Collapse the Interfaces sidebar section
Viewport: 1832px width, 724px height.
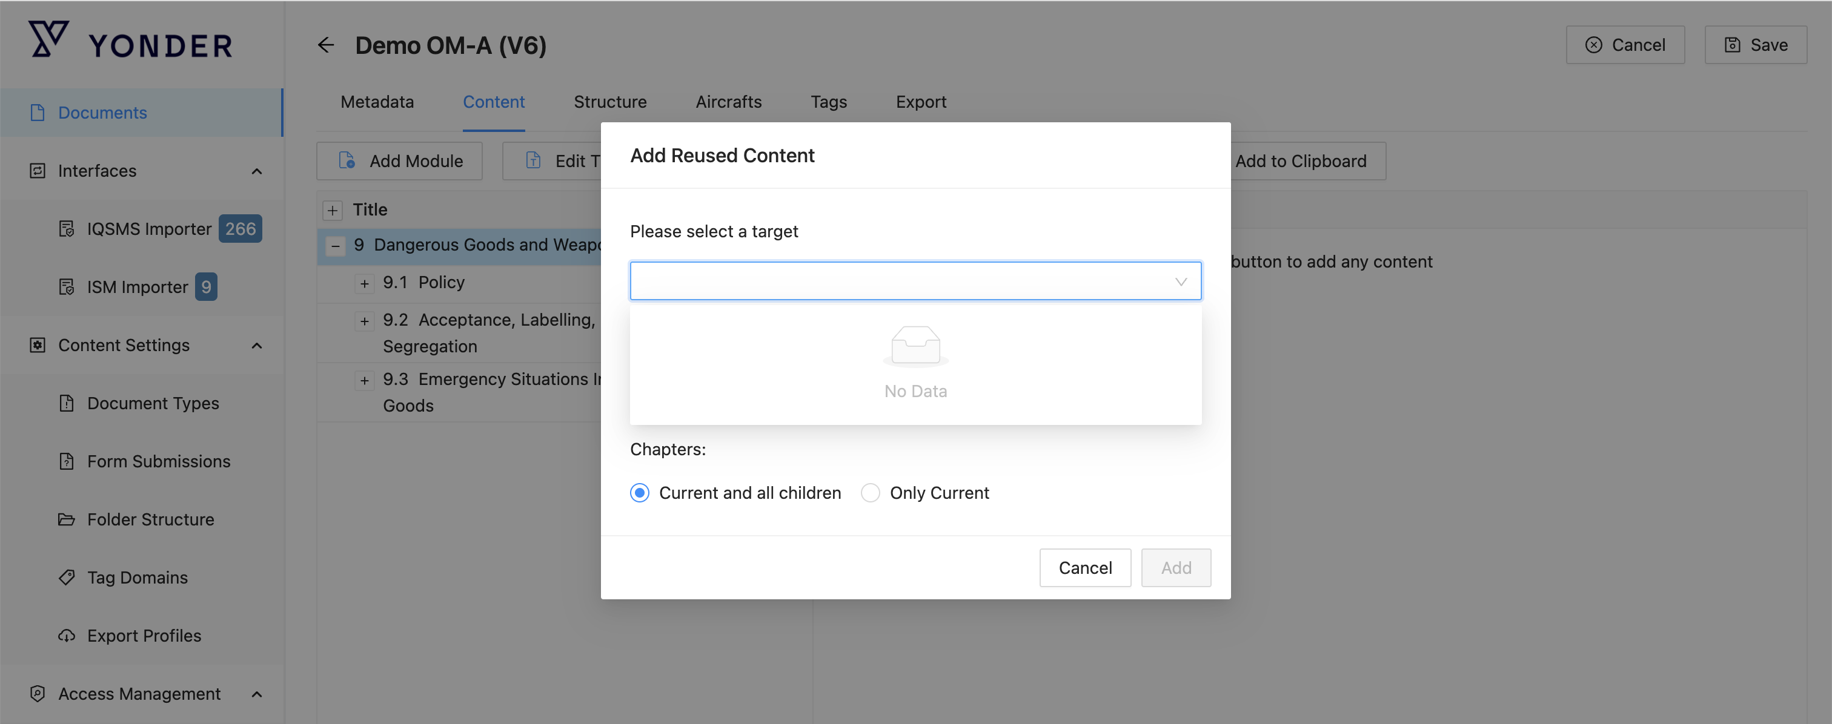(x=257, y=171)
